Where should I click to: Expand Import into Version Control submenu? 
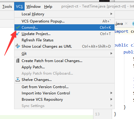pos(111,93)
